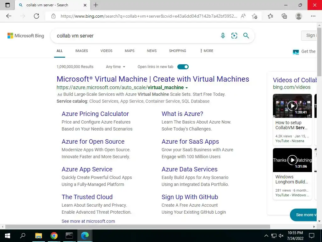
Task: Open the 'What is Azure?' link
Action: pyautogui.click(x=182, y=114)
